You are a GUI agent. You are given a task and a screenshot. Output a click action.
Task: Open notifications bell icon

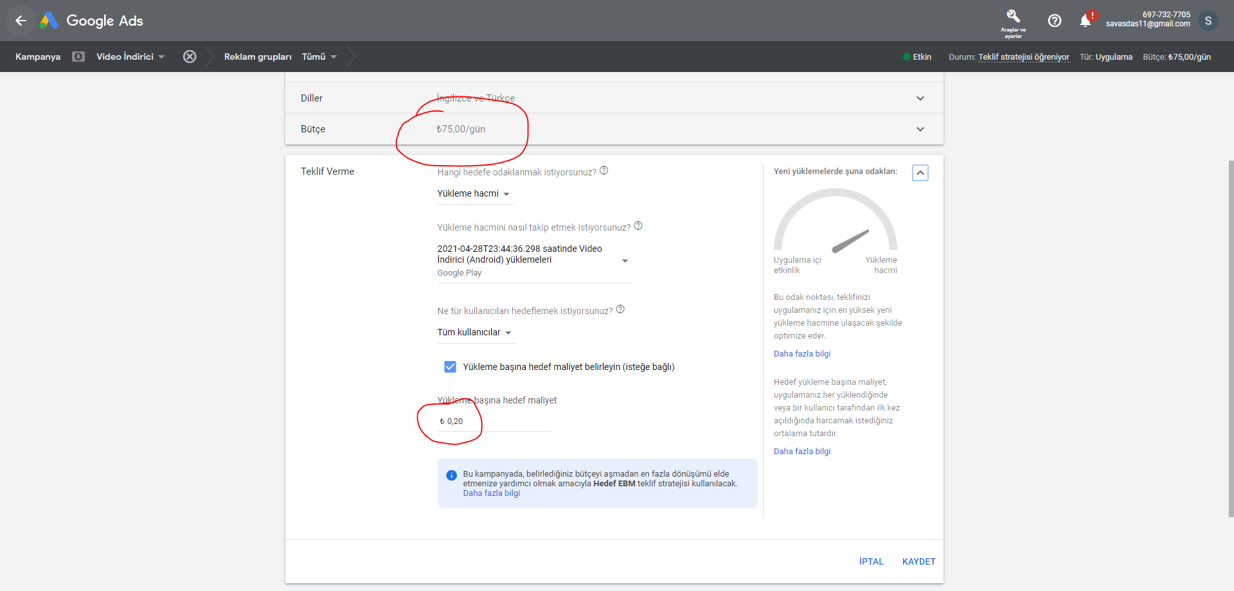click(x=1086, y=21)
